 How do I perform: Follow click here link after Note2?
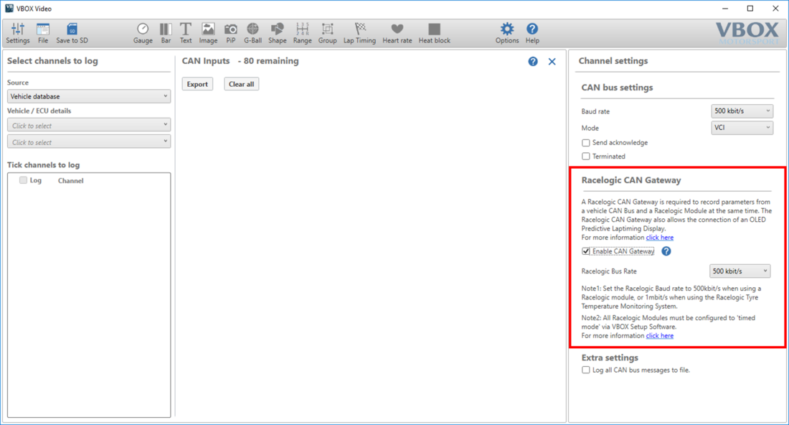point(660,335)
